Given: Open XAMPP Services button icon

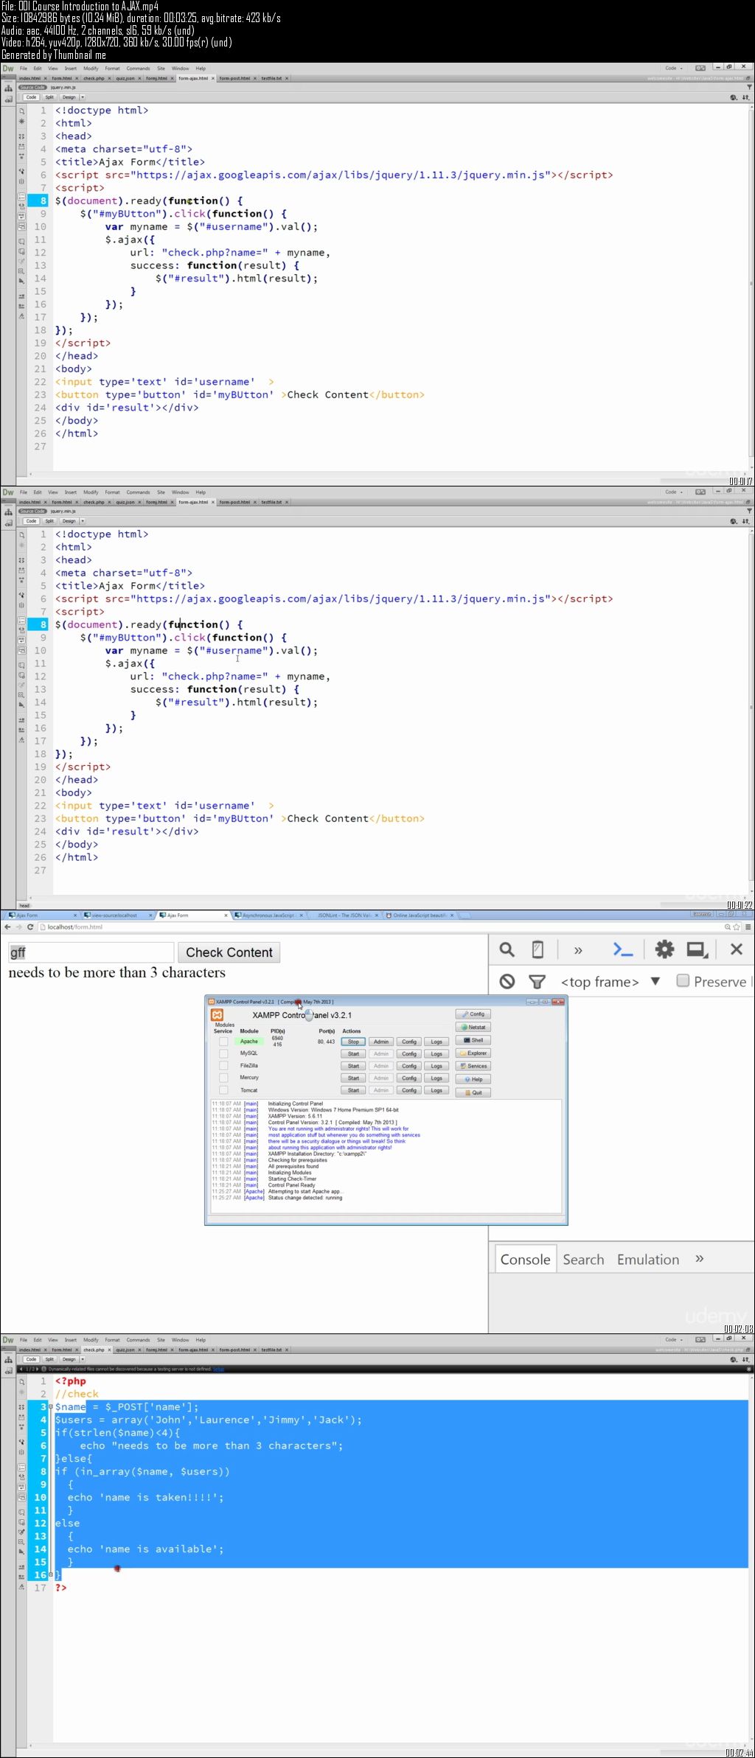Looking at the screenshot, I should (x=473, y=1066).
